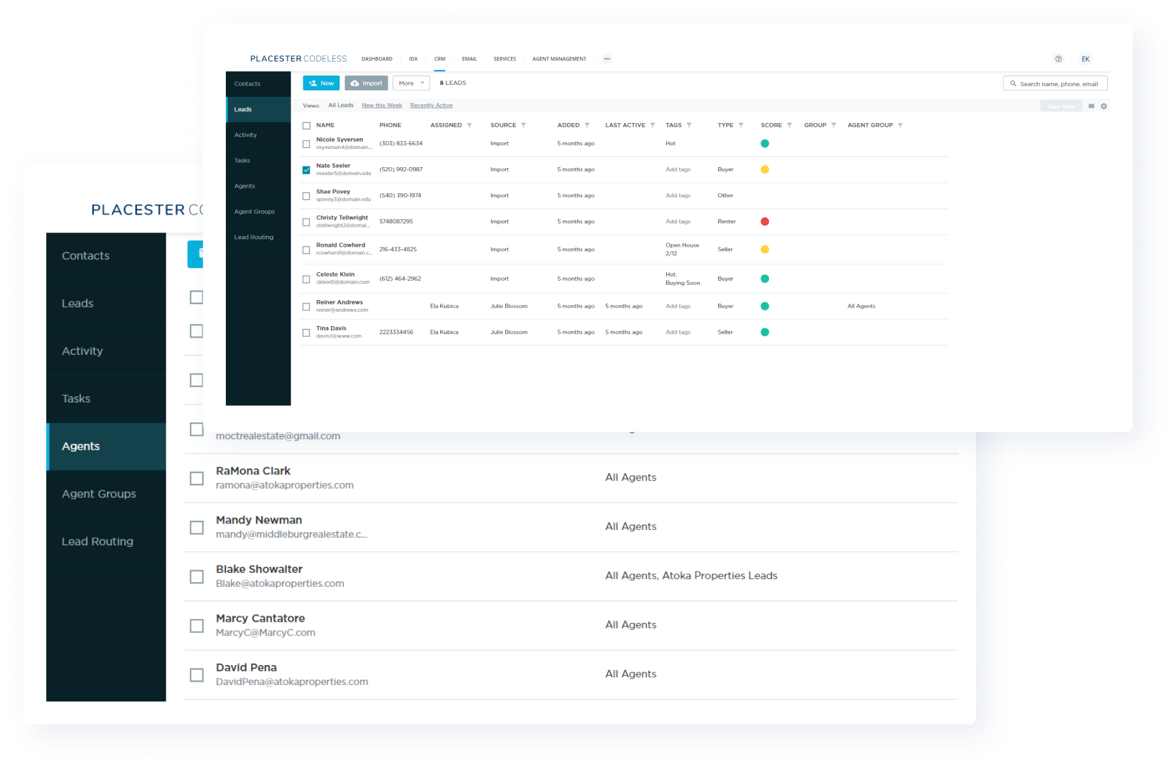Viewport: 1176px width, 768px height.
Task: Open Lead Routing in the small sidebar
Action: click(x=253, y=237)
